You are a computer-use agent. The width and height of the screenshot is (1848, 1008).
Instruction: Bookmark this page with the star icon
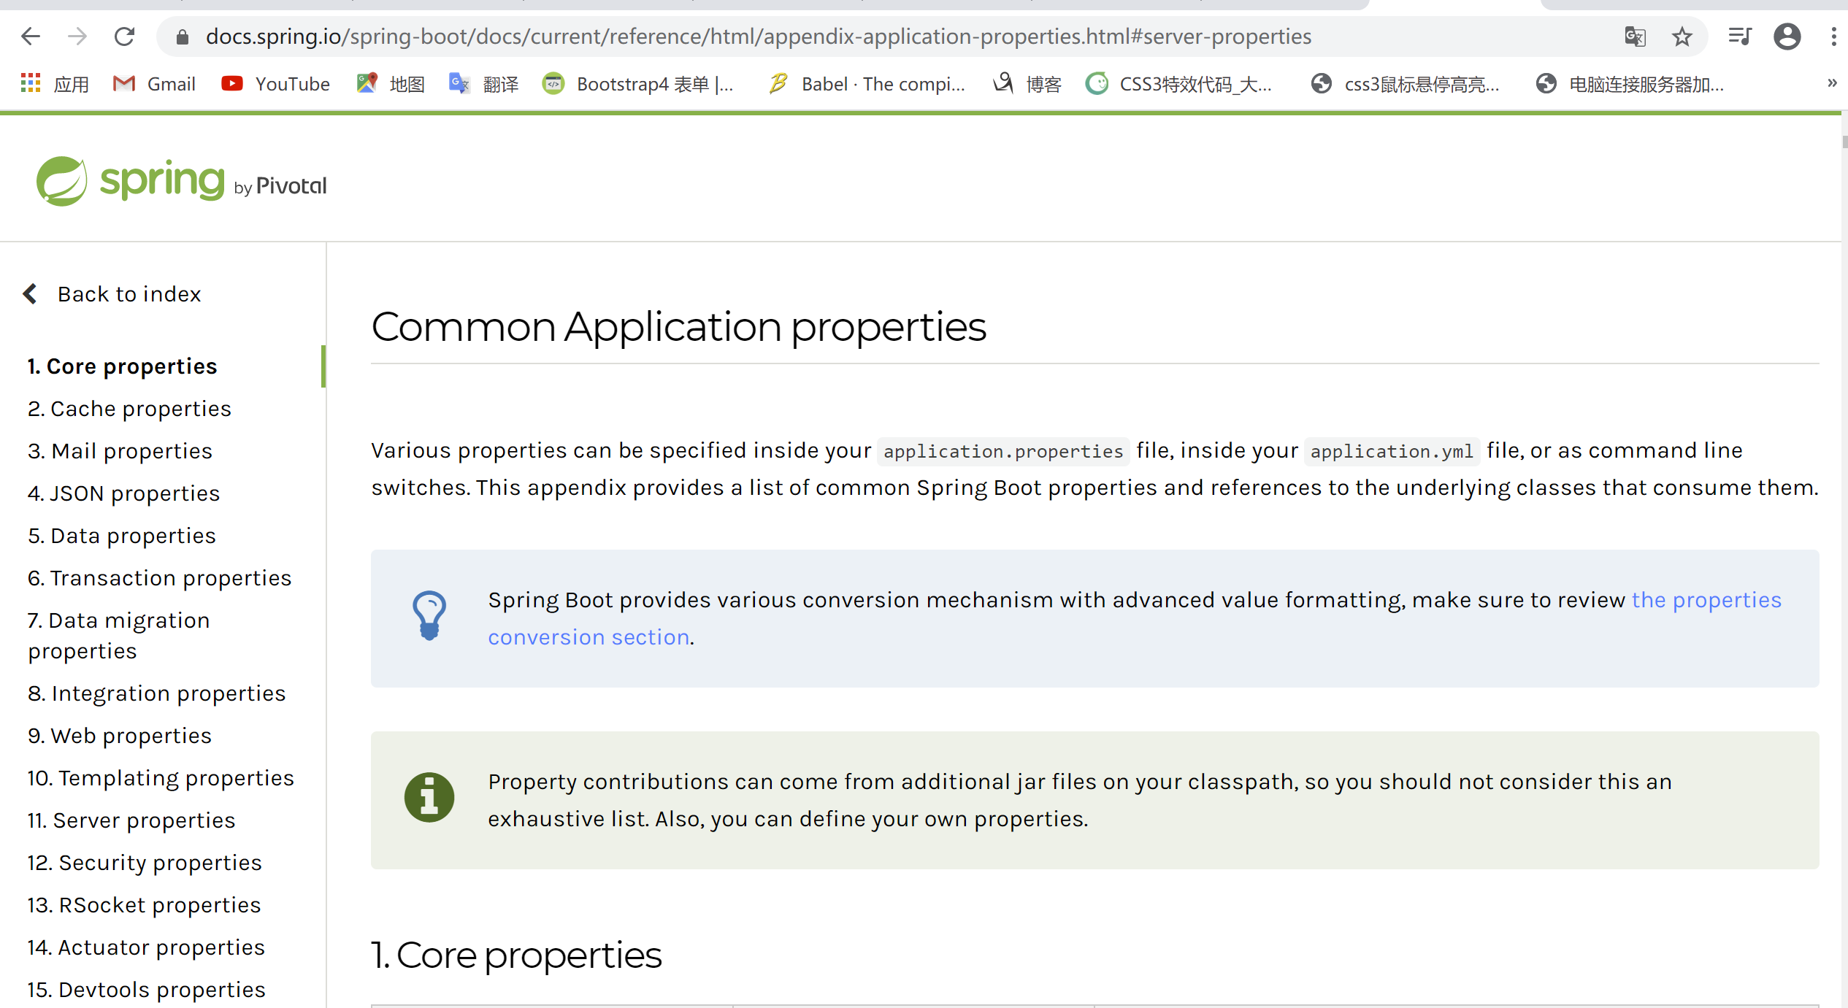[1682, 36]
